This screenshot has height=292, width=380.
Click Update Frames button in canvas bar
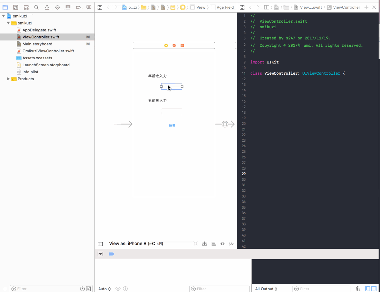[195, 244]
